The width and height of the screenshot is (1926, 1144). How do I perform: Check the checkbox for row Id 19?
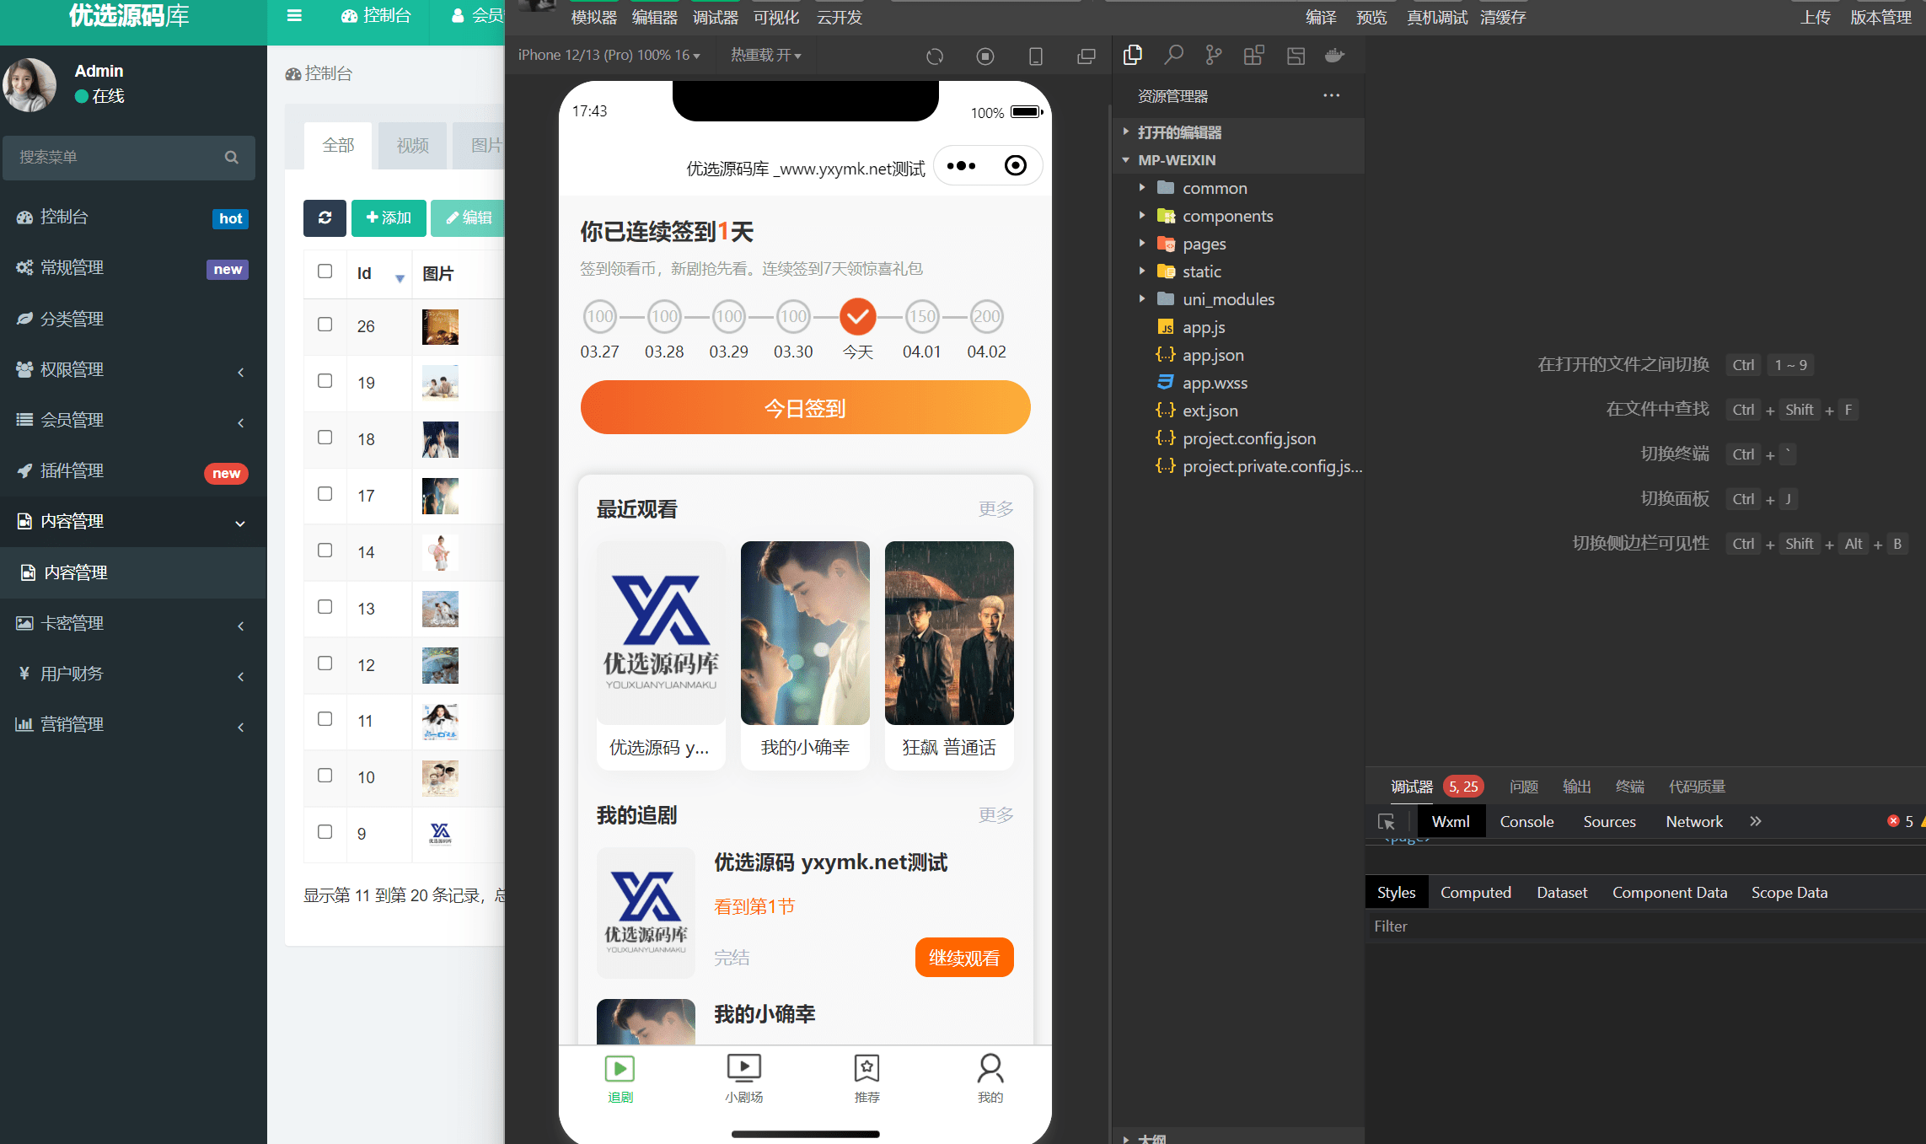(325, 381)
